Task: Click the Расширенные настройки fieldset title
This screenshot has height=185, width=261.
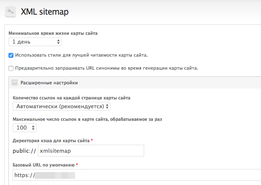Action: tap(49, 83)
